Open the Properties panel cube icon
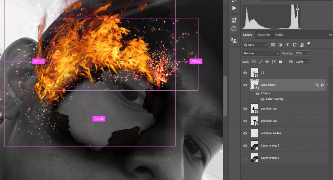The height and width of the screenshot is (180, 333). pyautogui.click(x=234, y=20)
